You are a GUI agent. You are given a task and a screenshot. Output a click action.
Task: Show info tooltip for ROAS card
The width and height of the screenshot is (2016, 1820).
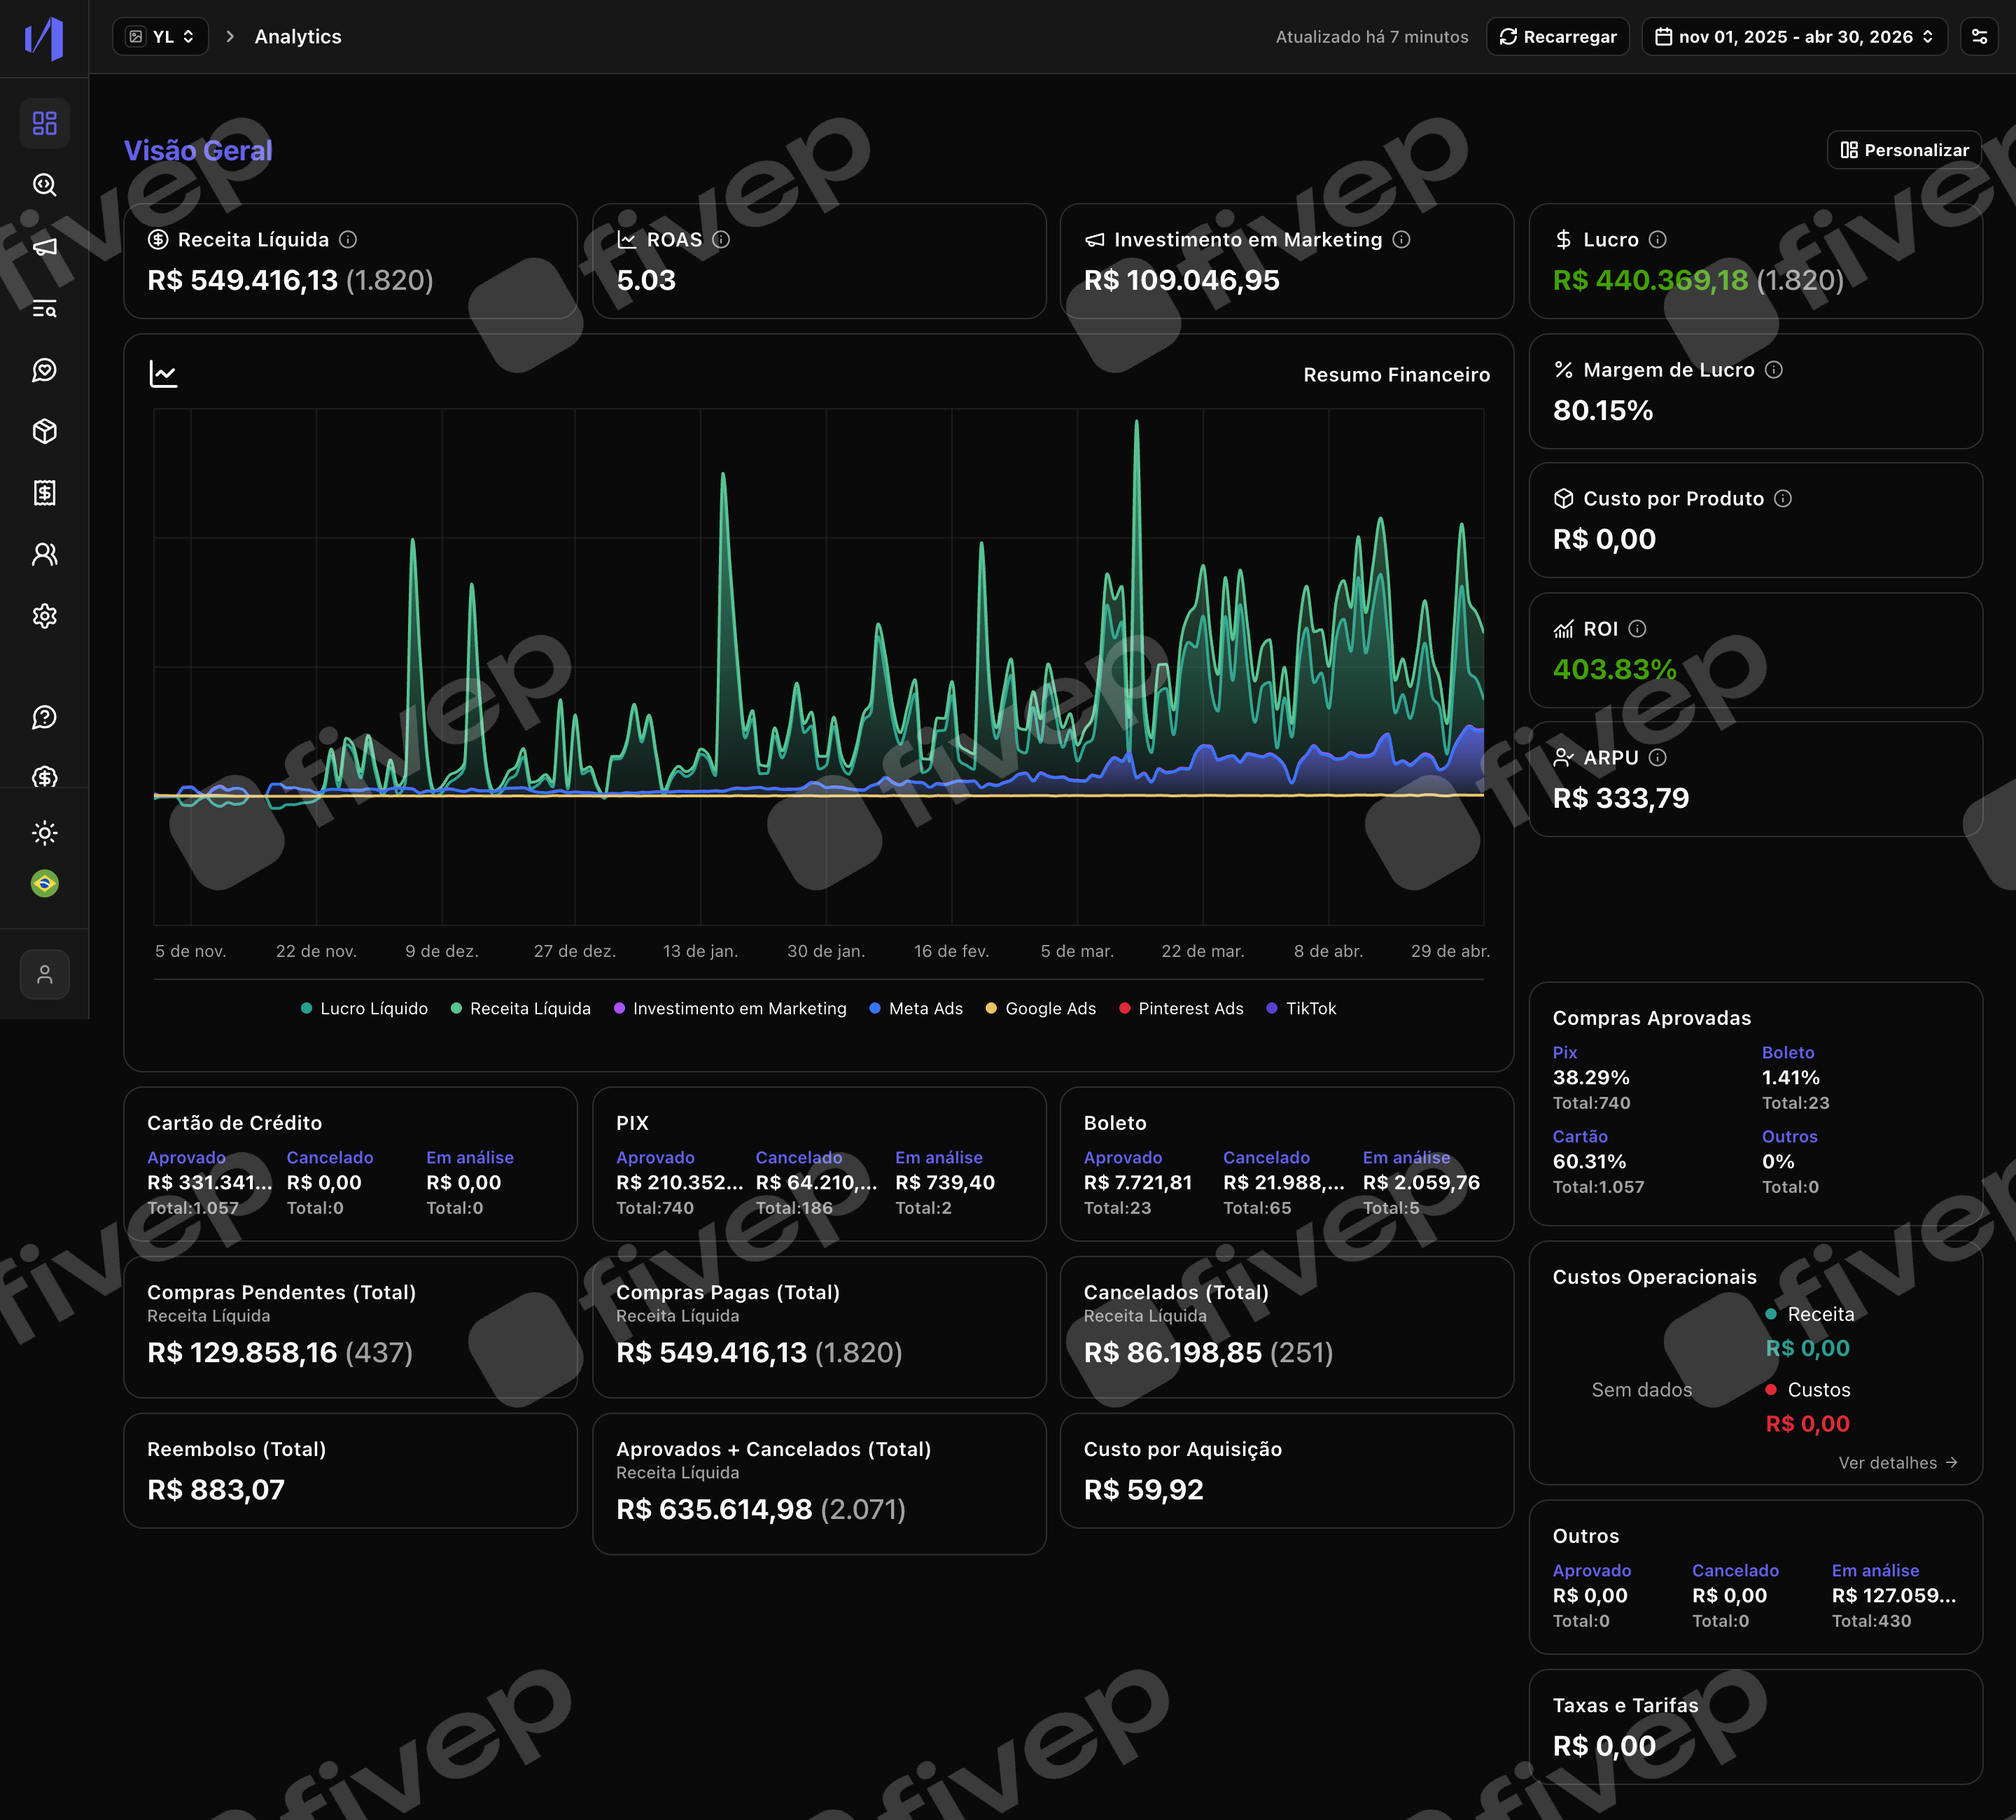click(721, 240)
